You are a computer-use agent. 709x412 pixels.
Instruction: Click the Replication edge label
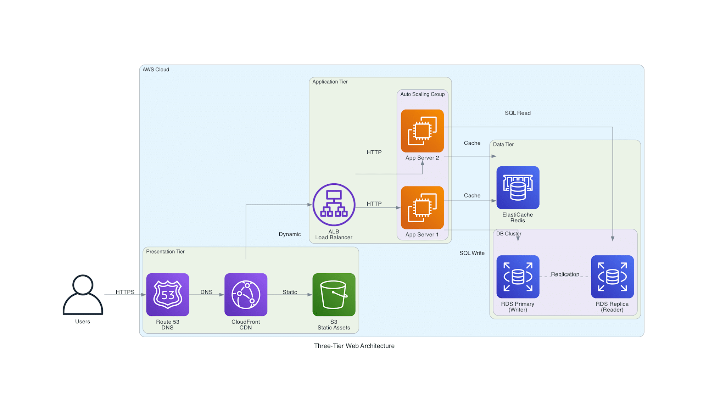565,274
